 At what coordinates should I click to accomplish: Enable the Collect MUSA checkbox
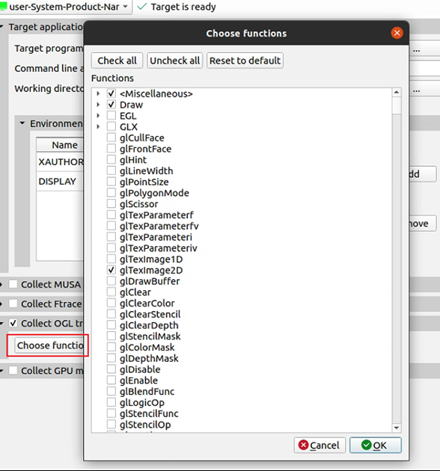[13, 284]
